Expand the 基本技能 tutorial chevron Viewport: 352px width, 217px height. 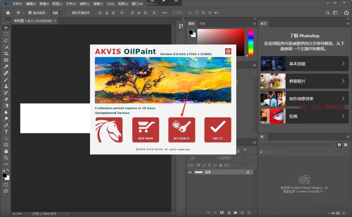[343, 63]
